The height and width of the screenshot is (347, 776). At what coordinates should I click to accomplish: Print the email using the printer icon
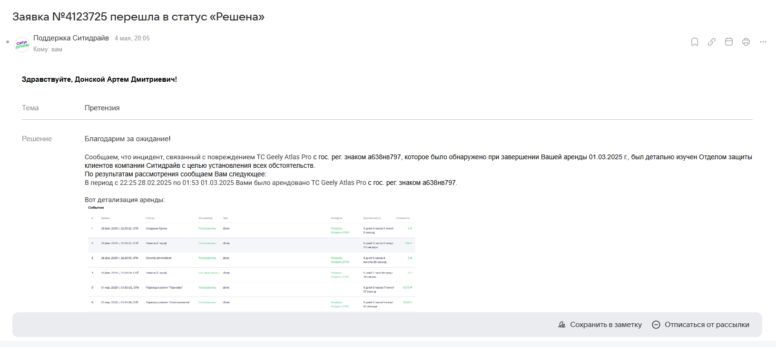746,42
